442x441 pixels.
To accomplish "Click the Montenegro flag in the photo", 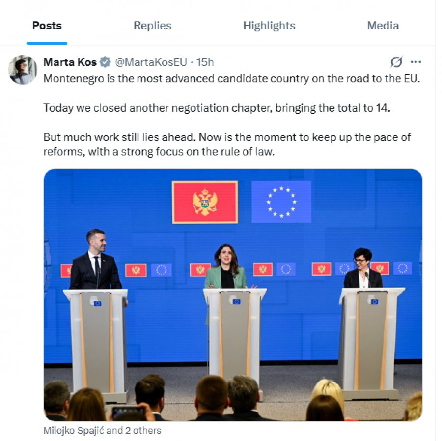I will pyautogui.click(x=205, y=202).
